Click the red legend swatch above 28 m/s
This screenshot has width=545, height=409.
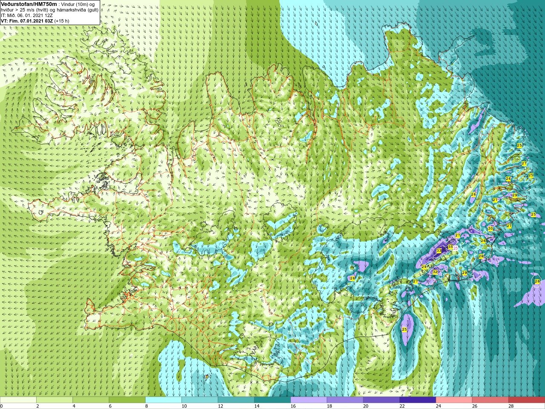point(527,400)
